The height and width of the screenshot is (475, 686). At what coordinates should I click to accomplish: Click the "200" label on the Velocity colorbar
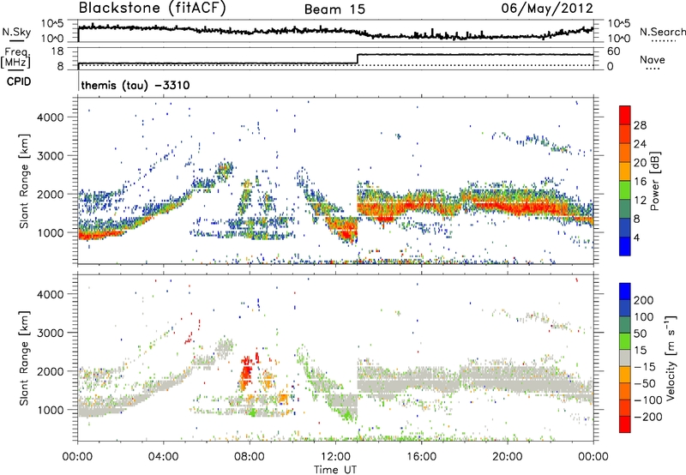point(644,300)
